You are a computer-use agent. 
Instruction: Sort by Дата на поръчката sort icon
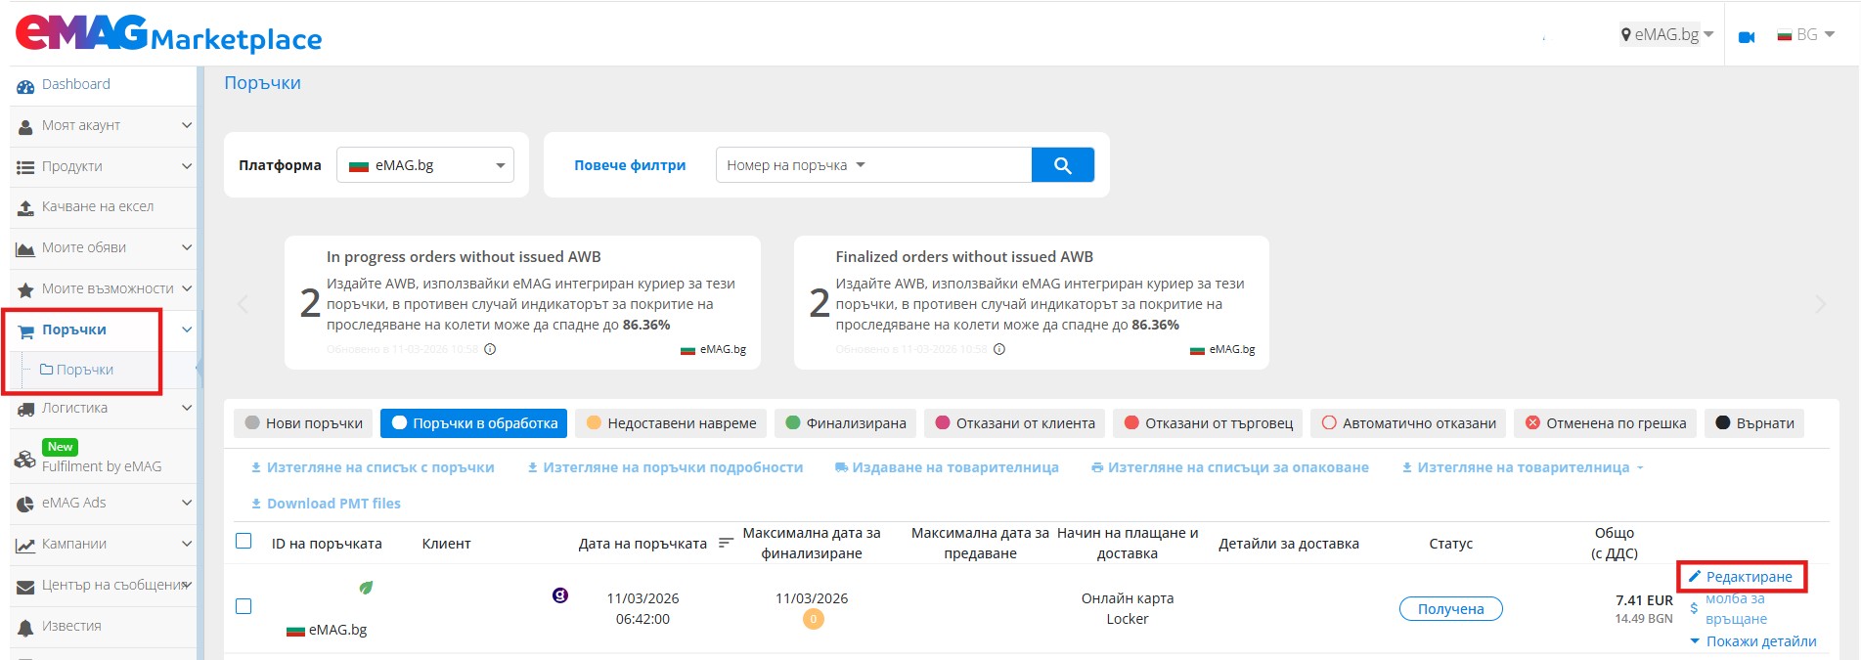pos(726,543)
